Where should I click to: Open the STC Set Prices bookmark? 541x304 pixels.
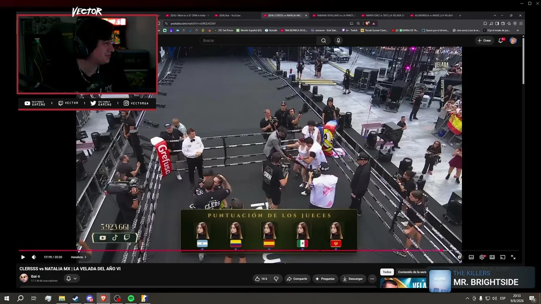tap(224, 30)
